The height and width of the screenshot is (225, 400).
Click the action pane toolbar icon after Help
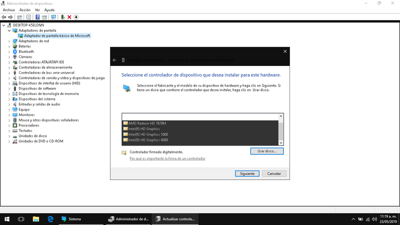(x=44, y=17)
